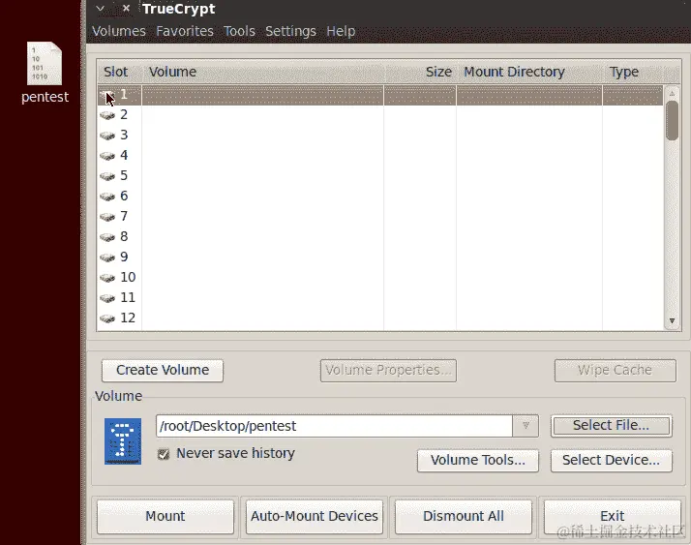Click the Dismount All button

point(464,516)
